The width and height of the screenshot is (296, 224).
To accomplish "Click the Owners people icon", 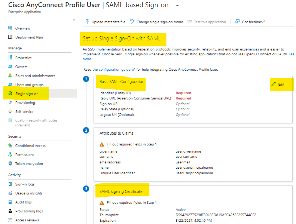I will tap(10, 67).
